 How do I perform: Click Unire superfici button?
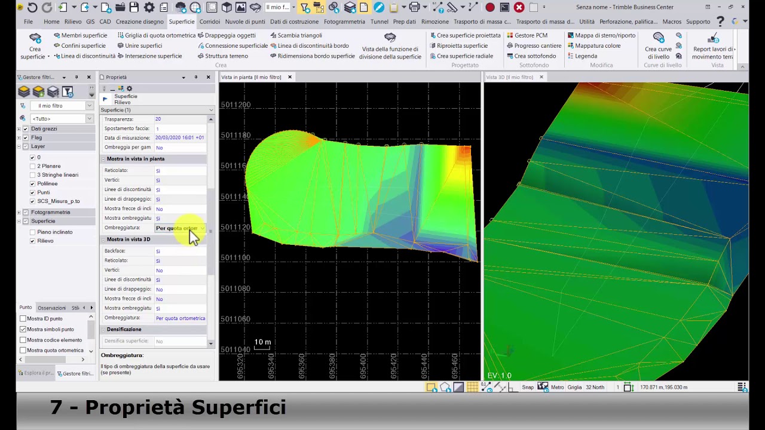(x=140, y=45)
